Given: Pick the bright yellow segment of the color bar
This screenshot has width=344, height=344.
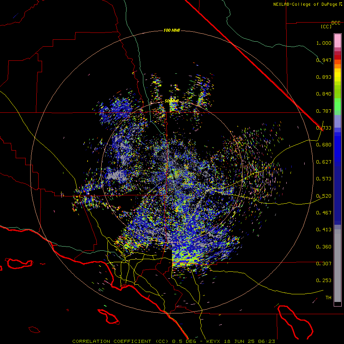Looking at the screenshot, I should tap(338, 75).
